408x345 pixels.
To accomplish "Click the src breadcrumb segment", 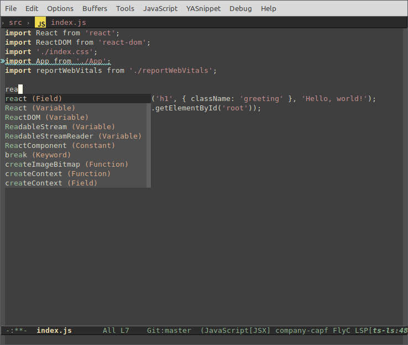I will coord(15,23).
